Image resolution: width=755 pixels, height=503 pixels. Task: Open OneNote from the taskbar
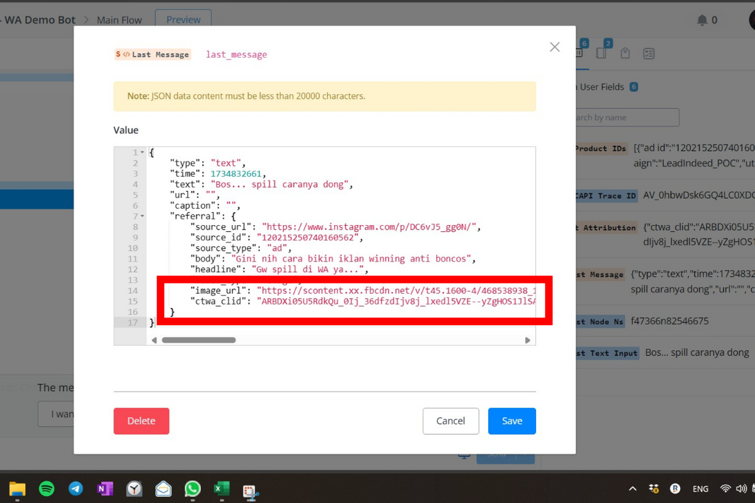(x=105, y=489)
